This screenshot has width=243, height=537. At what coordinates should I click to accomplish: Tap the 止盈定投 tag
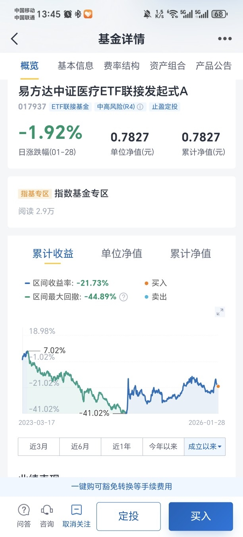tap(164, 107)
